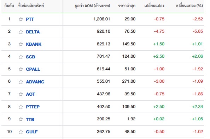
Task: Click the star beside AOT
Action: tap(21, 94)
